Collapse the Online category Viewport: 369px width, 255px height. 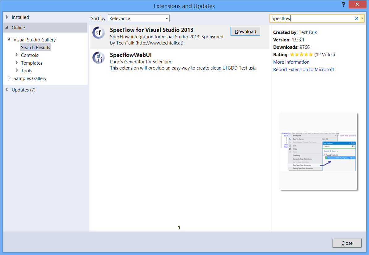(7, 28)
